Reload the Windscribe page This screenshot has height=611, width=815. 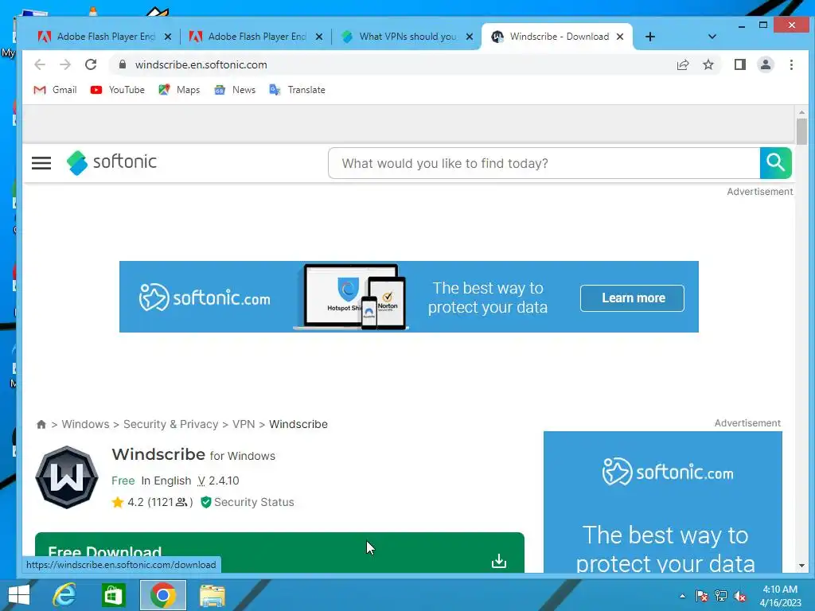91,64
